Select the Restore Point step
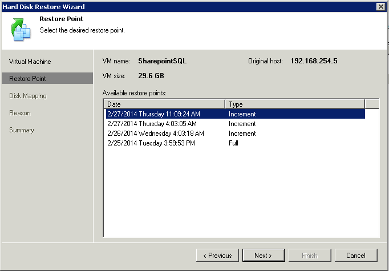 pyautogui.click(x=47, y=78)
